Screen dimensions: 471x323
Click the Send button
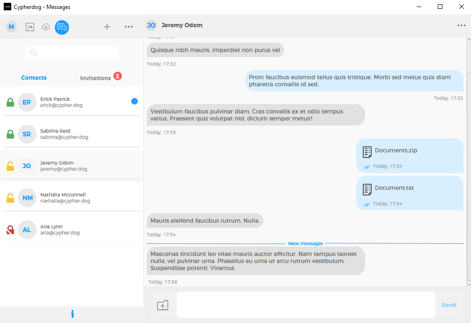tap(449, 305)
